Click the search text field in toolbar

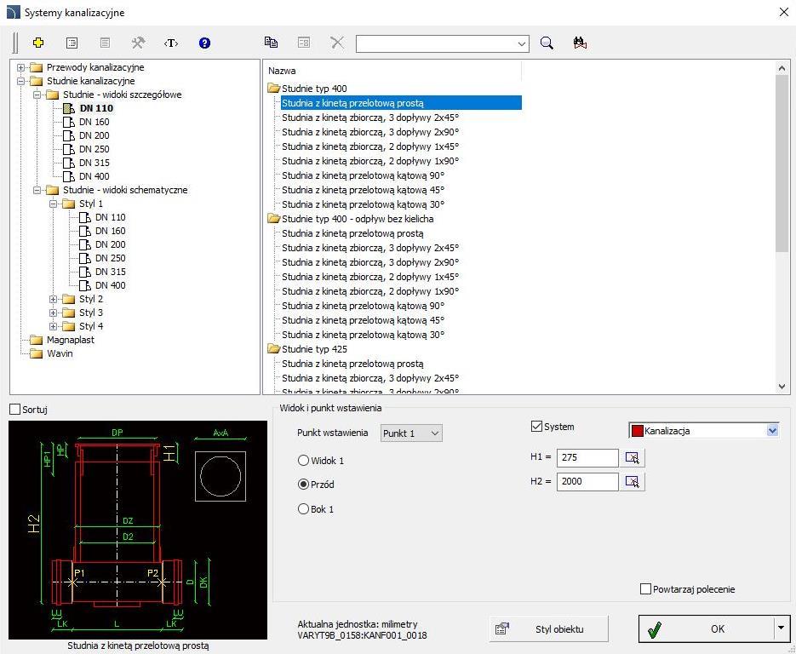[x=437, y=43]
